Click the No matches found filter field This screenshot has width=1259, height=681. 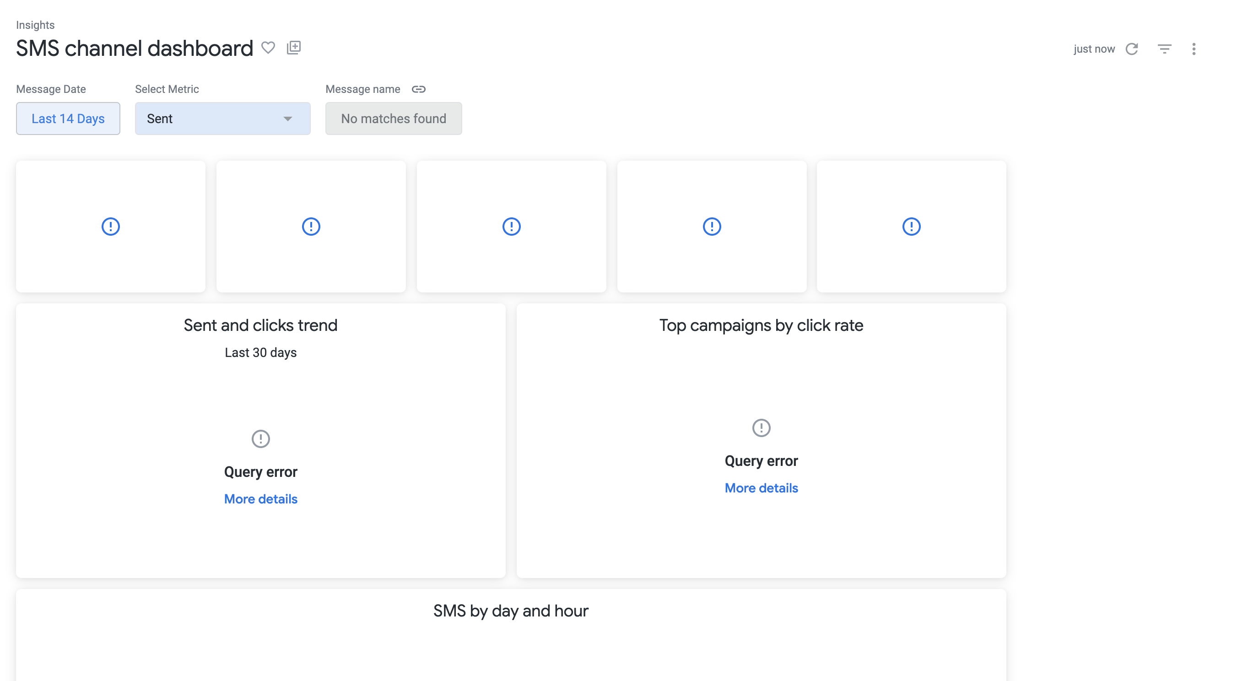pos(394,119)
